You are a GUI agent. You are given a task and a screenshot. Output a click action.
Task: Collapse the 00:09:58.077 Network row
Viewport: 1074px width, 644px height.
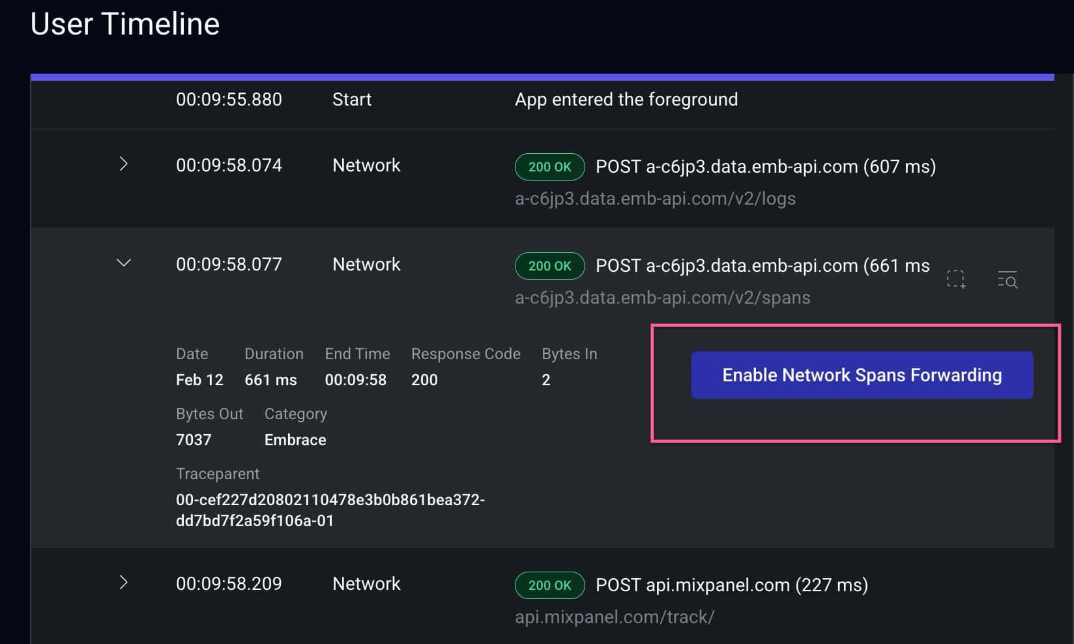pyautogui.click(x=123, y=263)
